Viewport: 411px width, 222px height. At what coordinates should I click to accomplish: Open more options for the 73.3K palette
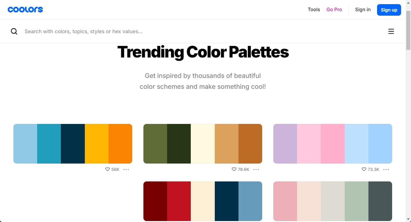[386, 169]
